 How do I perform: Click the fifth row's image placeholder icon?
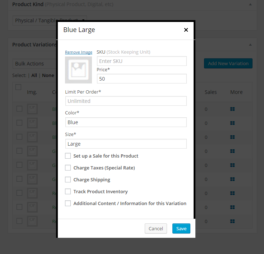(x=32, y=165)
